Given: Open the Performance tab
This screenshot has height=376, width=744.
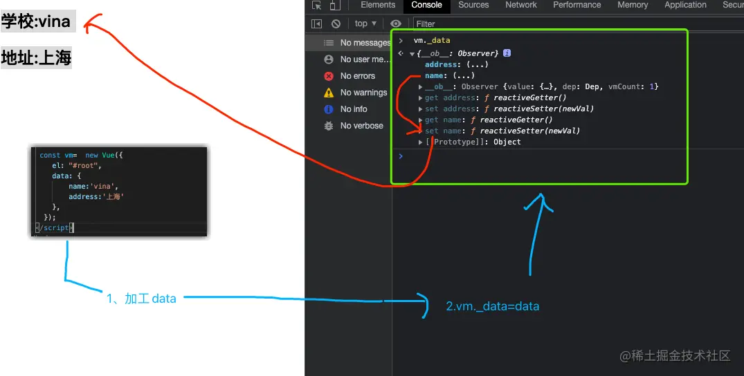Looking at the screenshot, I should pos(577,5).
